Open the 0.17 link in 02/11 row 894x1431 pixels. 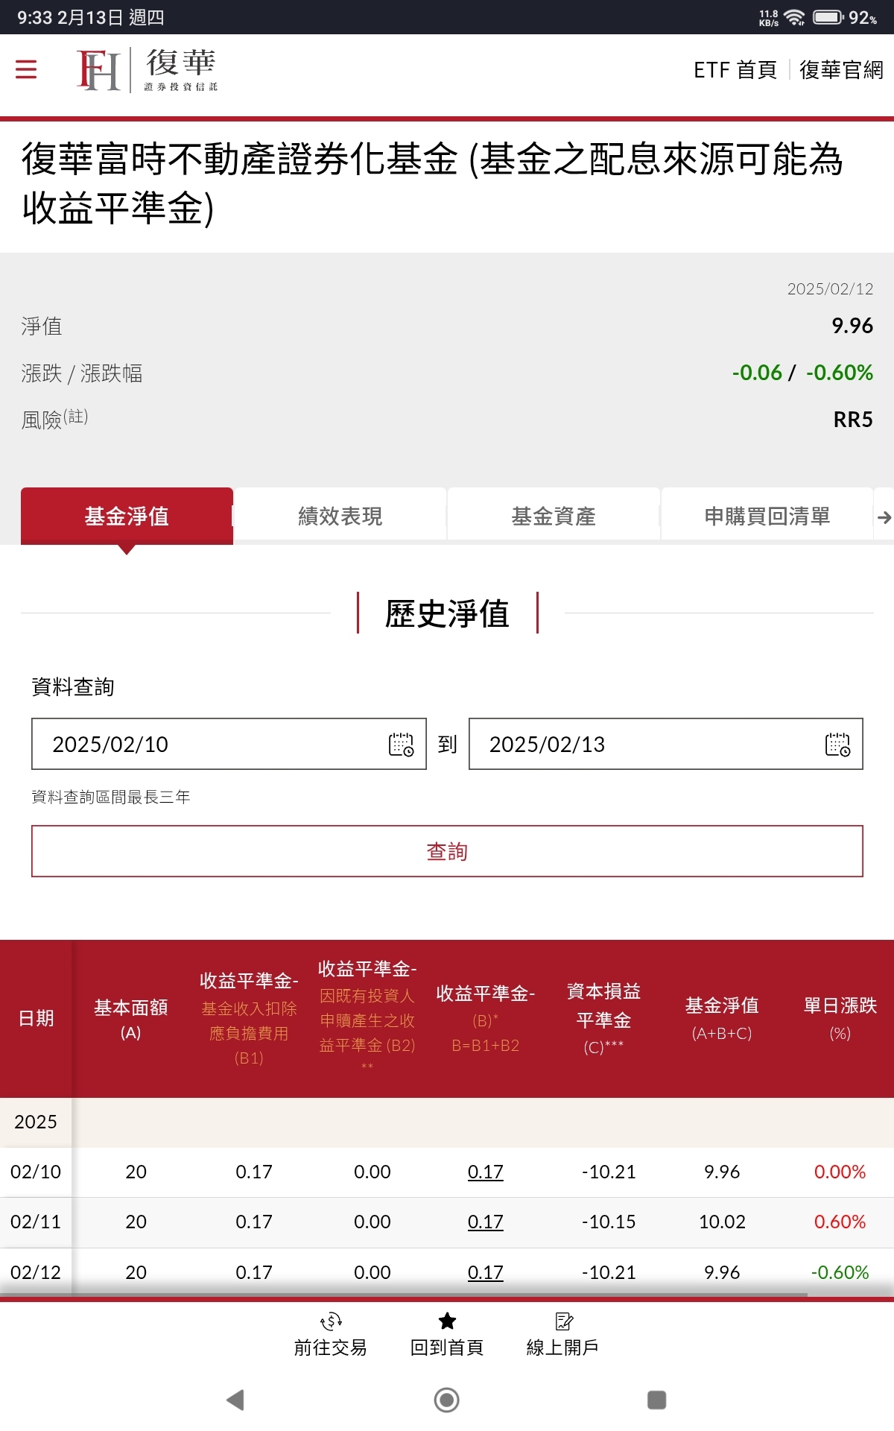486,1222
